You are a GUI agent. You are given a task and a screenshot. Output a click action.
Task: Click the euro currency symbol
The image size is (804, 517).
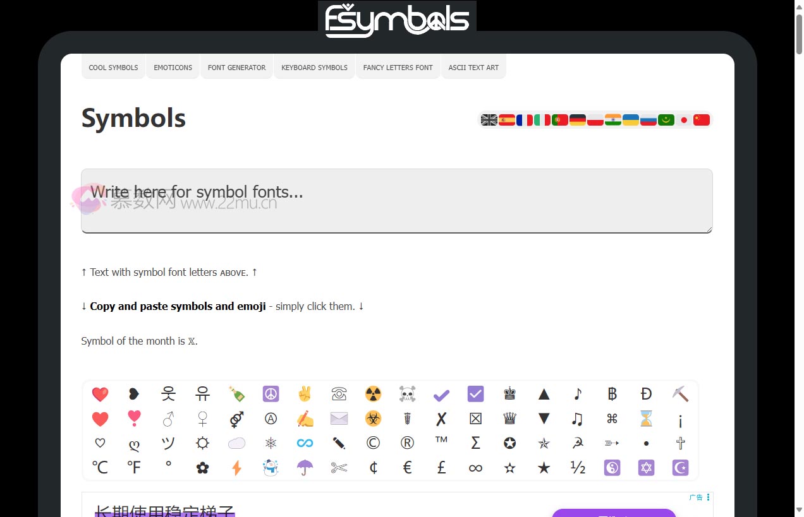pyautogui.click(x=407, y=467)
